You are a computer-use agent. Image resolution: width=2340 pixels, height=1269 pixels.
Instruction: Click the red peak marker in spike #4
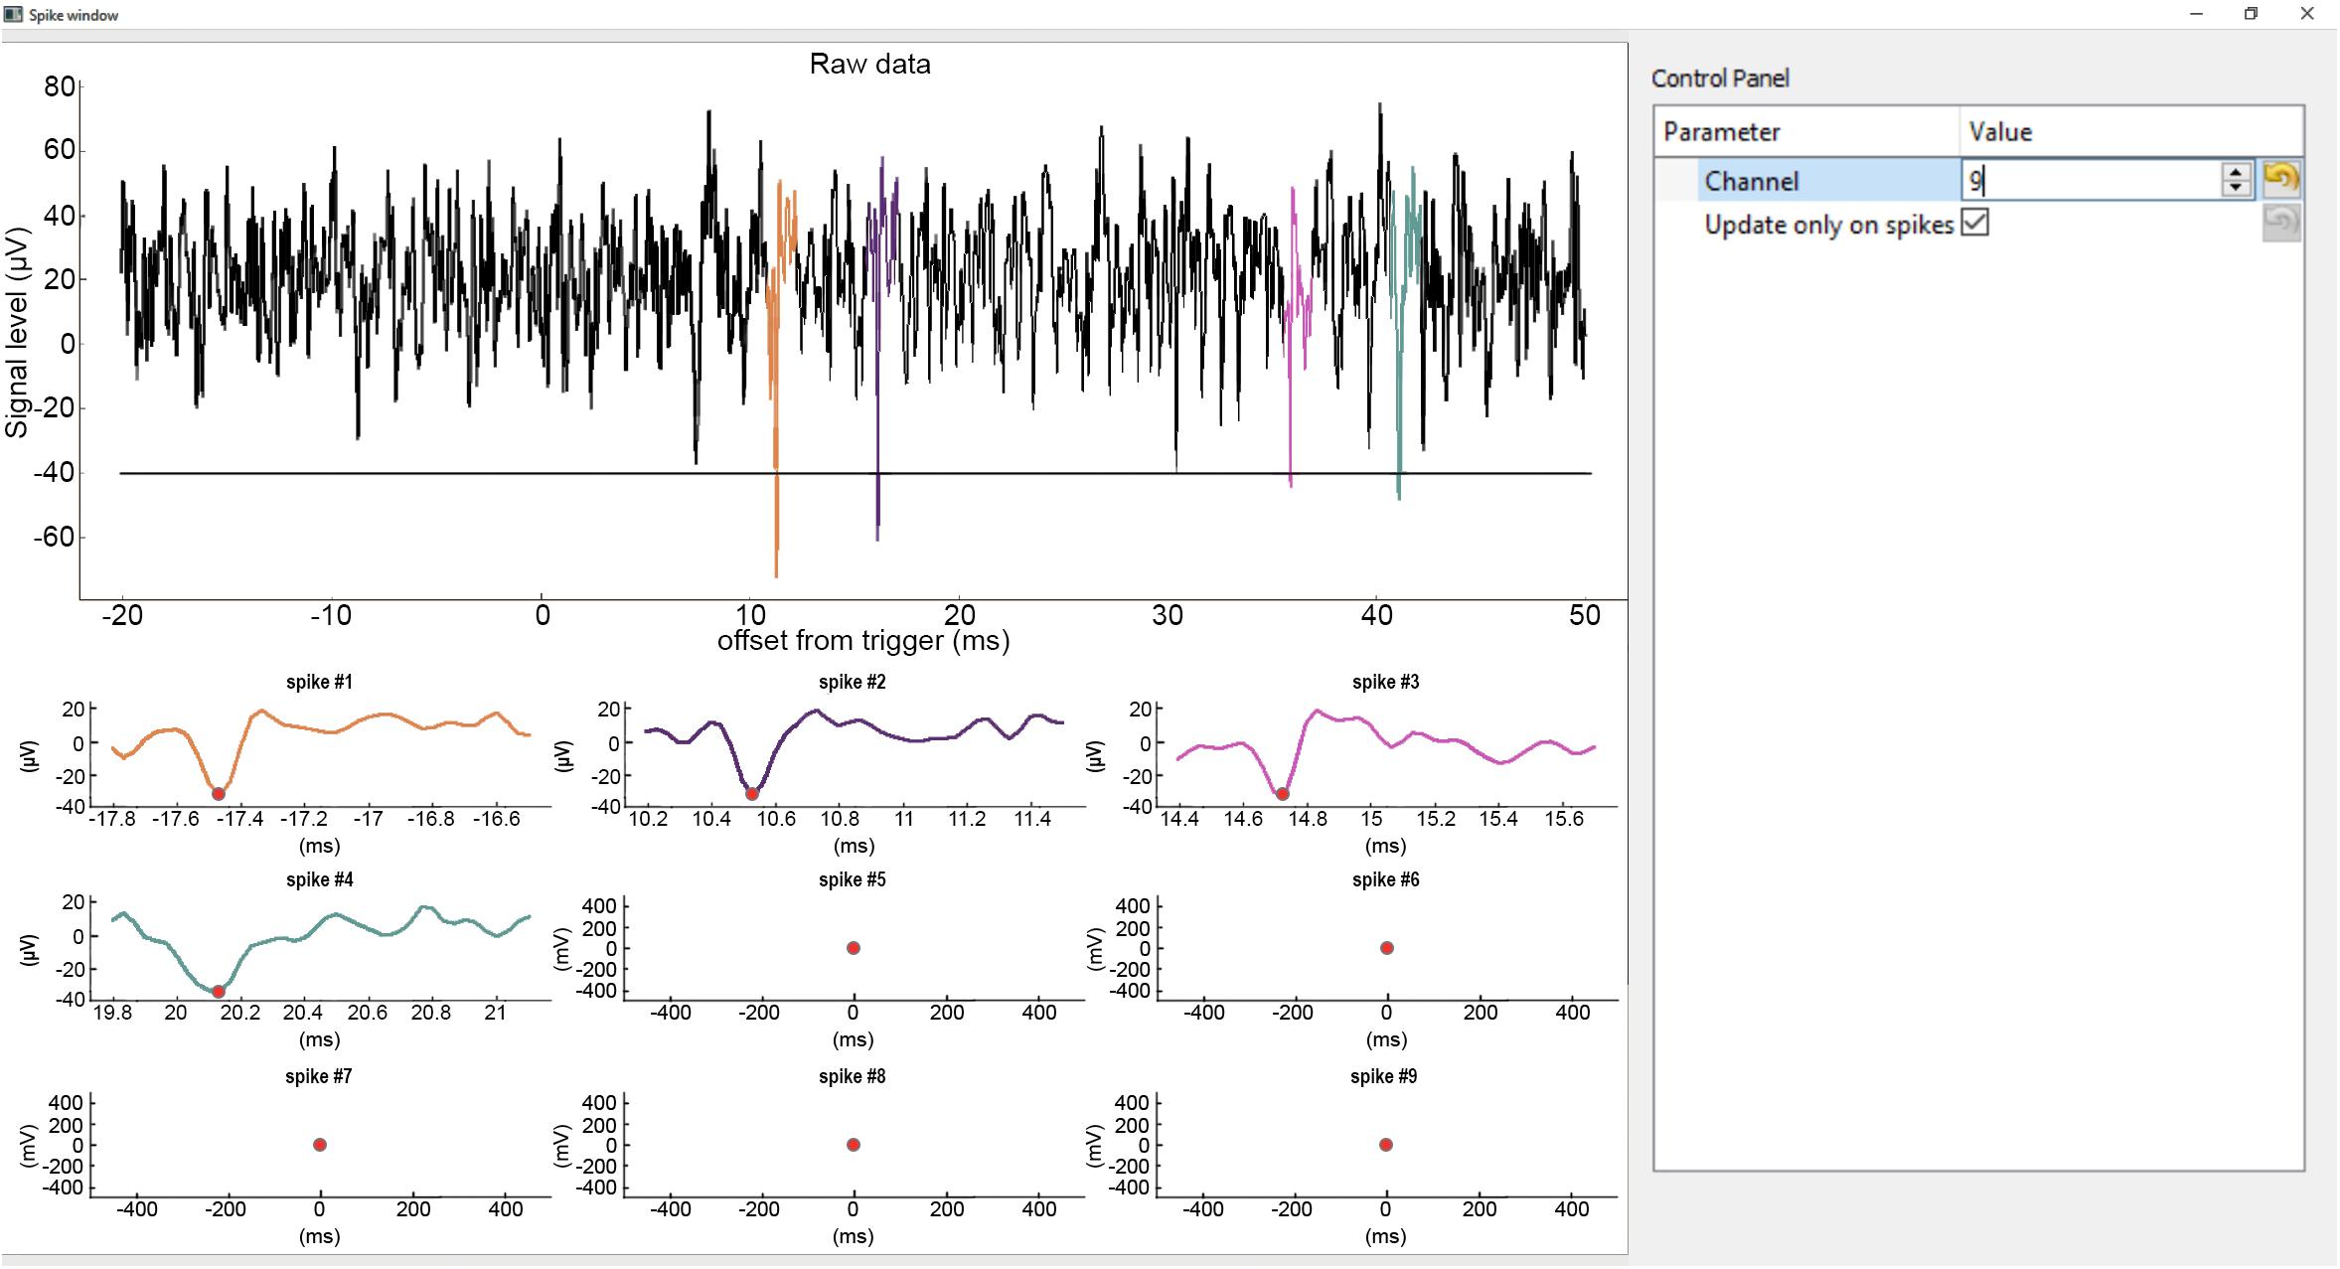click(x=219, y=991)
